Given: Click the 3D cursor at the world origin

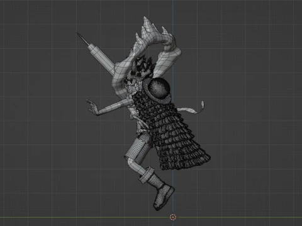Looking at the screenshot, I should pos(172,217).
